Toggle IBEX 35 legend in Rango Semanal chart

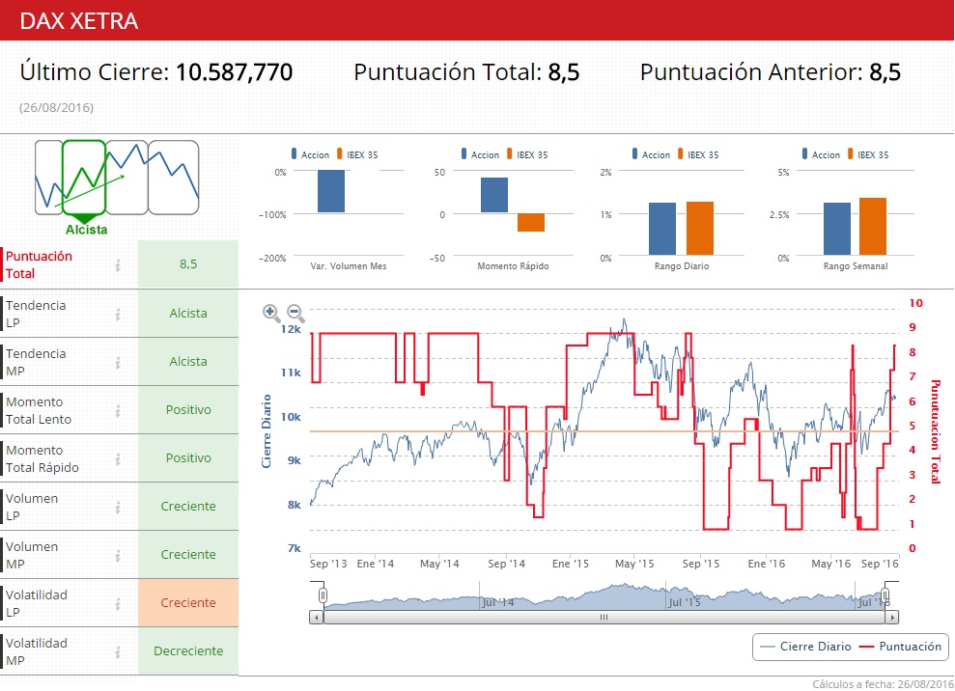pyautogui.click(x=868, y=154)
